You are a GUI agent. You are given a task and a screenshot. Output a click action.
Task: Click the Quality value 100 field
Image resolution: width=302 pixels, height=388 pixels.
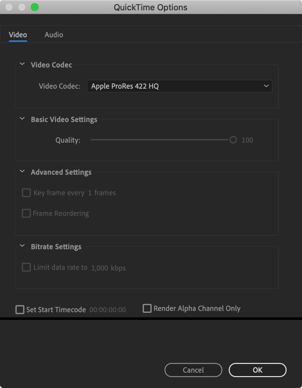pyautogui.click(x=247, y=140)
